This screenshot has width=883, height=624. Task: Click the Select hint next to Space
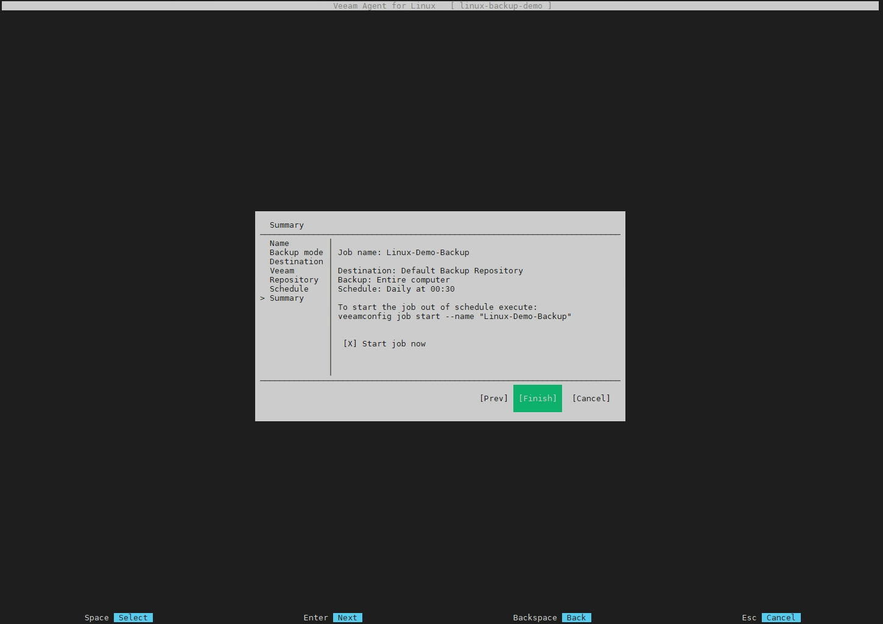click(133, 617)
